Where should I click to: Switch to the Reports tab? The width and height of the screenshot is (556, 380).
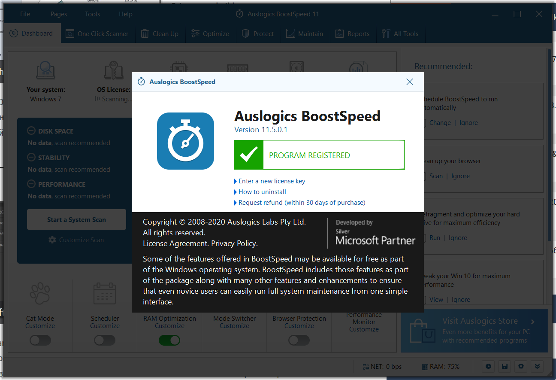(x=353, y=34)
